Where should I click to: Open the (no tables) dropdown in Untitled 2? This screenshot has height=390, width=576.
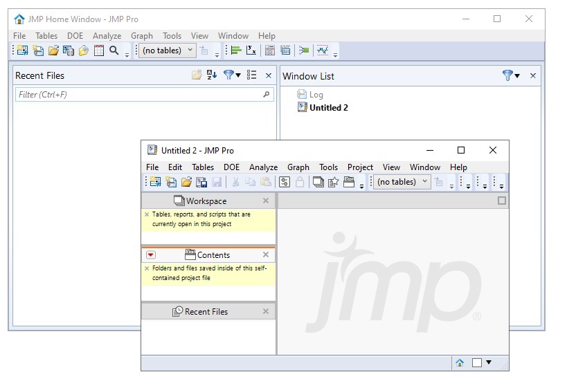click(x=403, y=182)
